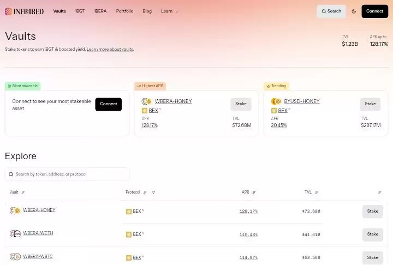Click BYUSD-HONEY token pair icon
The image size is (393, 265).
[276, 101]
